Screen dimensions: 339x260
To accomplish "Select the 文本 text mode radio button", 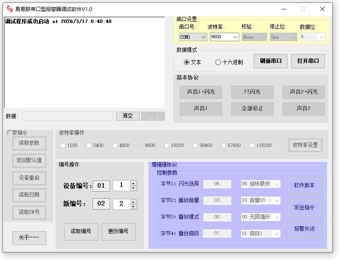I will tap(186, 62).
